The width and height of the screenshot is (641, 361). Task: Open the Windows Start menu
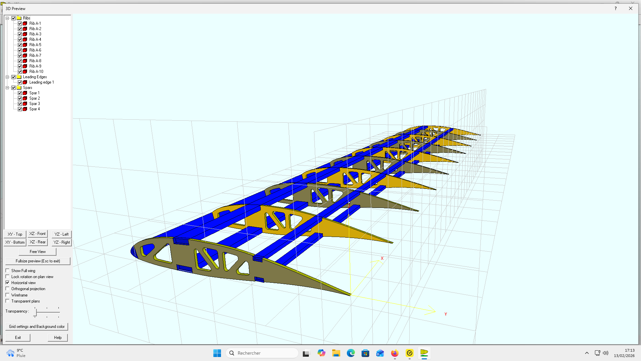(217, 353)
